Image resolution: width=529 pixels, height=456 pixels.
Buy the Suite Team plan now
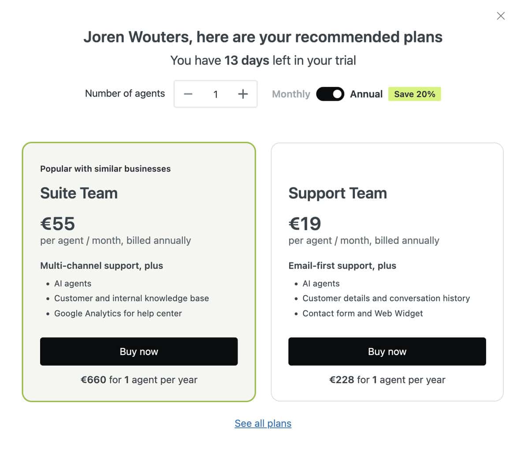coord(139,351)
